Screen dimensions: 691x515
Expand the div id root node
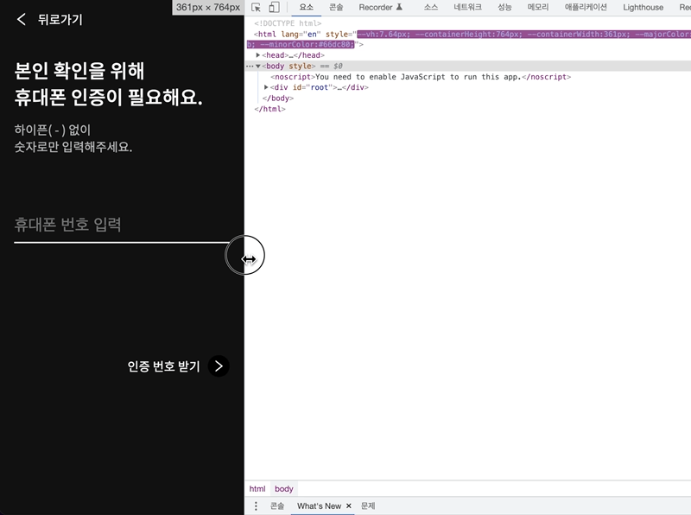click(x=266, y=87)
